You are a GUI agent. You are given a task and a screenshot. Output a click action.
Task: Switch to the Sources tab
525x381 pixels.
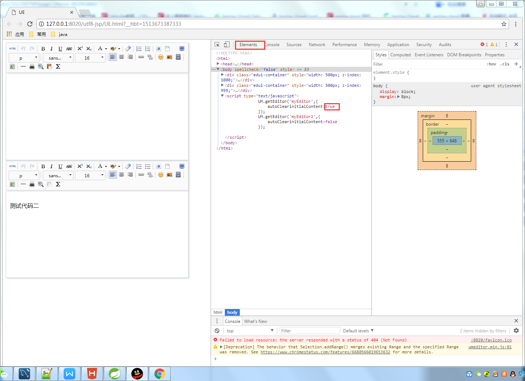pyautogui.click(x=294, y=45)
